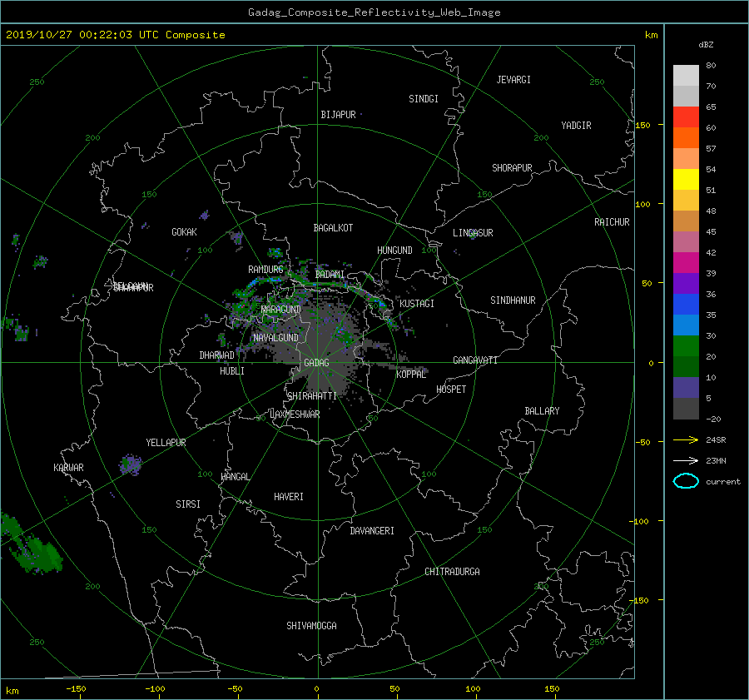Click the HANGAL city label
The image size is (749, 700).
(235, 476)
